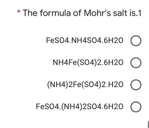
Task: Click the scrollbar handle at bottom right edge
Action: tap(148, 125)
